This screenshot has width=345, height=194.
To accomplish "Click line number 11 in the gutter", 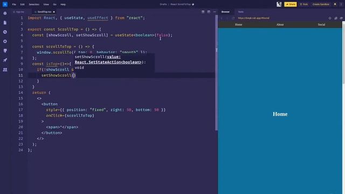I will click(x=20, y=75).
